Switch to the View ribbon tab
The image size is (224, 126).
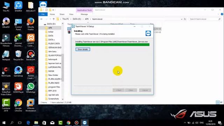click(71, 14)
